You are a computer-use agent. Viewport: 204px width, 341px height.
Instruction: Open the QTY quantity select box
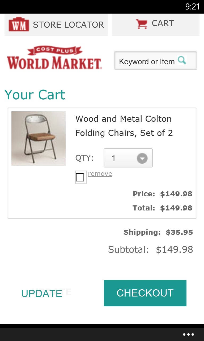pos(121,158)
